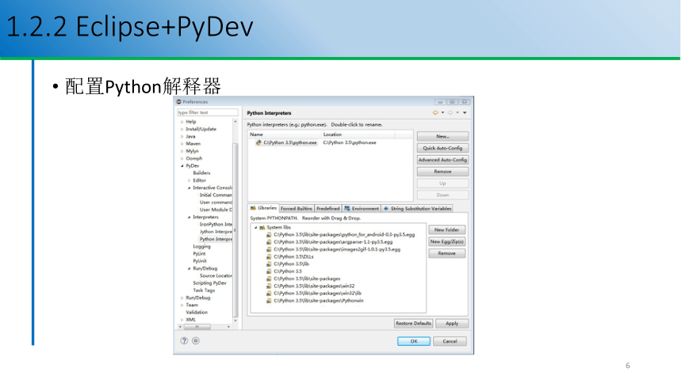Click the Cancel button
The image size is (682, 383).
pyautogui.click(x=450, y=341)
